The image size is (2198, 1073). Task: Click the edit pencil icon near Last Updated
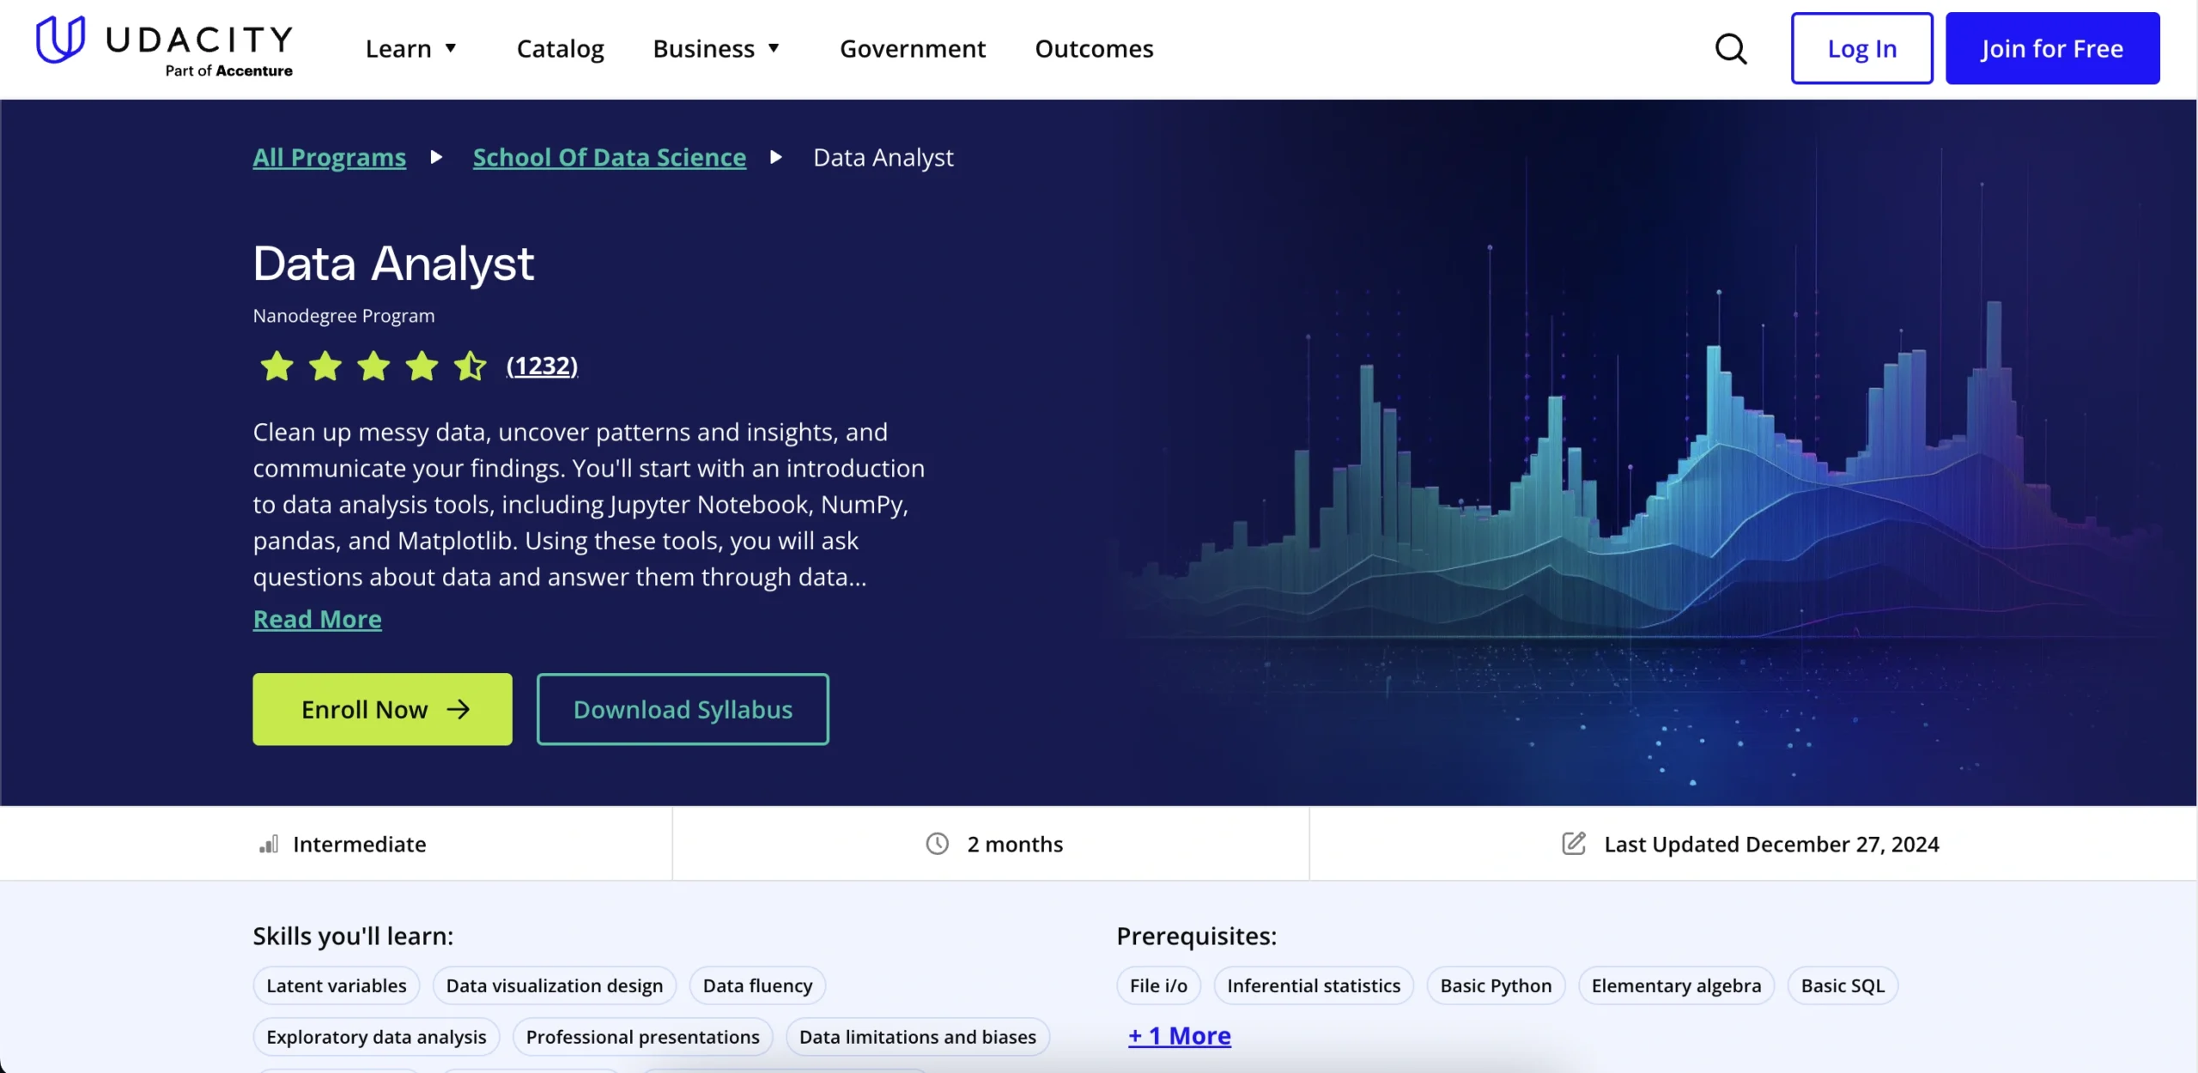(x=1574, y=843)
